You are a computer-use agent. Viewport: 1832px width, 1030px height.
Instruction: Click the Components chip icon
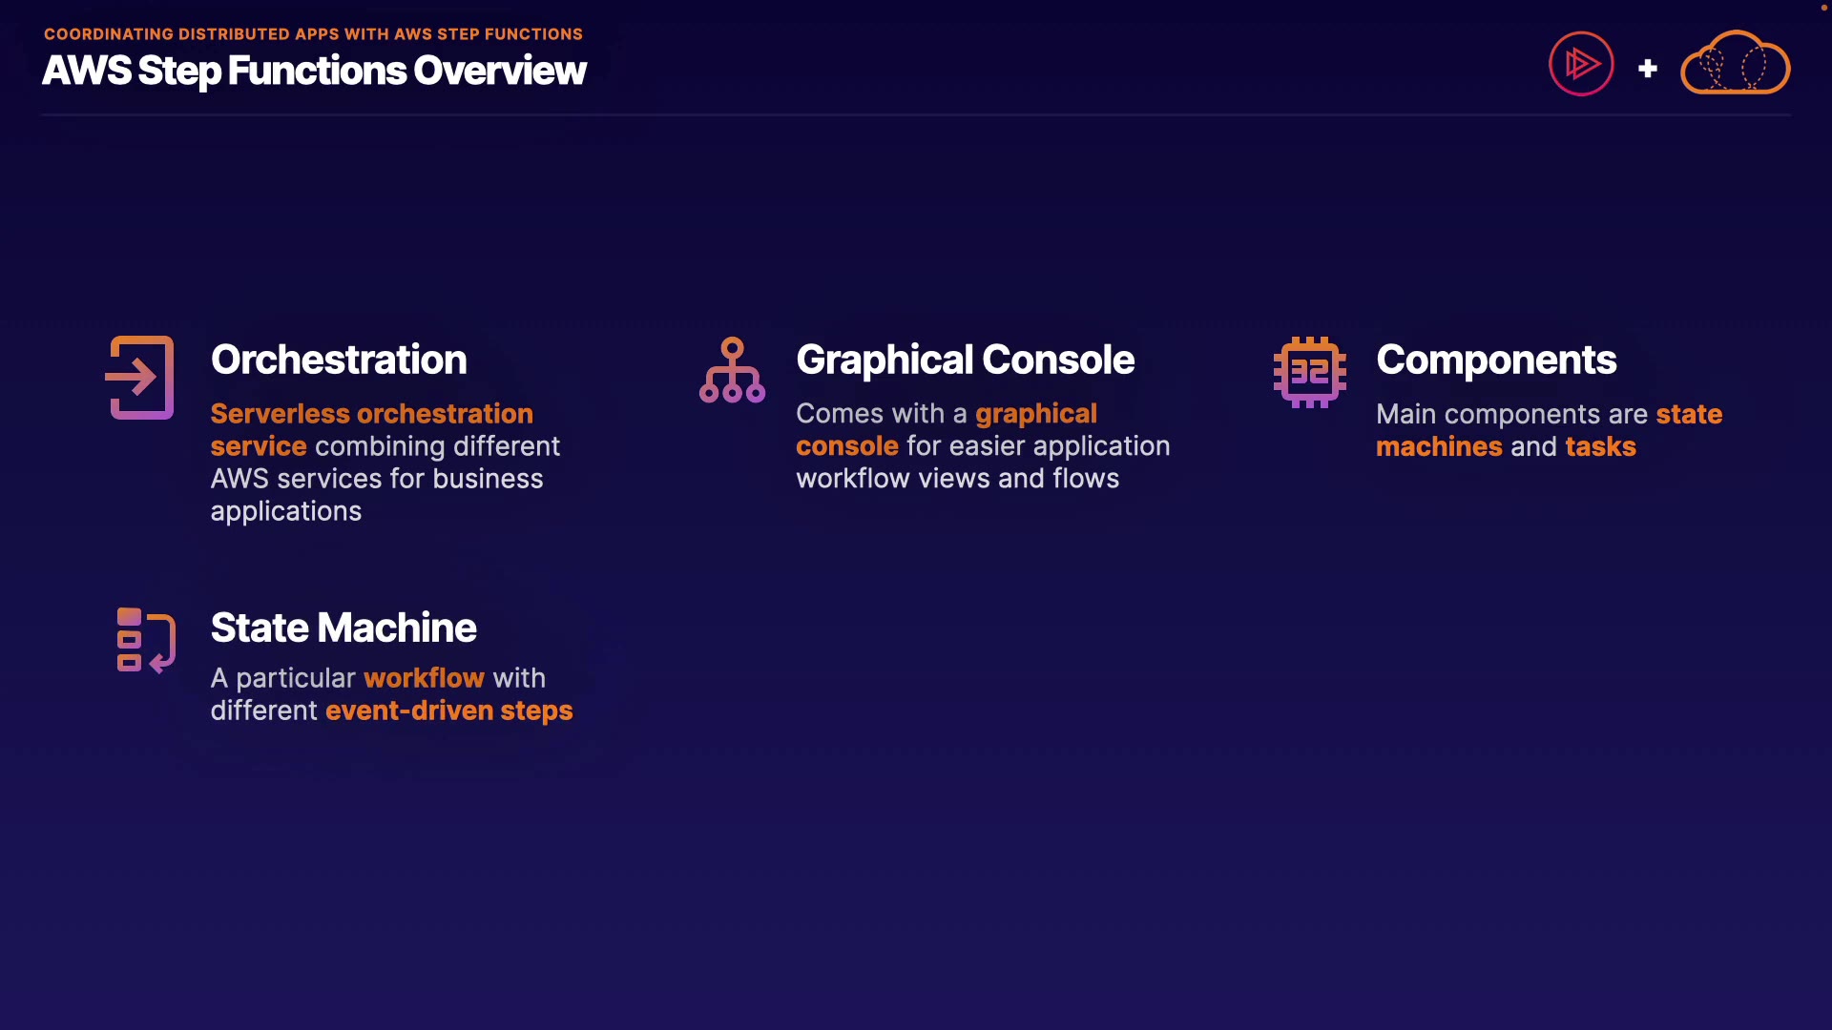[x=1309, y=372]
